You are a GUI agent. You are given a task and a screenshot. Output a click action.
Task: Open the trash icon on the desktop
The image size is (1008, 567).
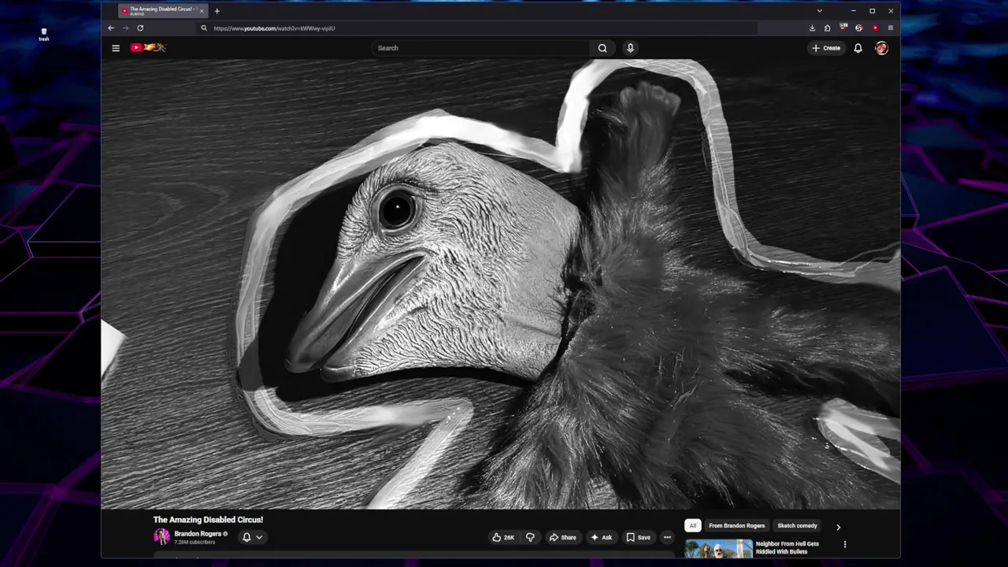pyautogui.click(x=44, y=34)
